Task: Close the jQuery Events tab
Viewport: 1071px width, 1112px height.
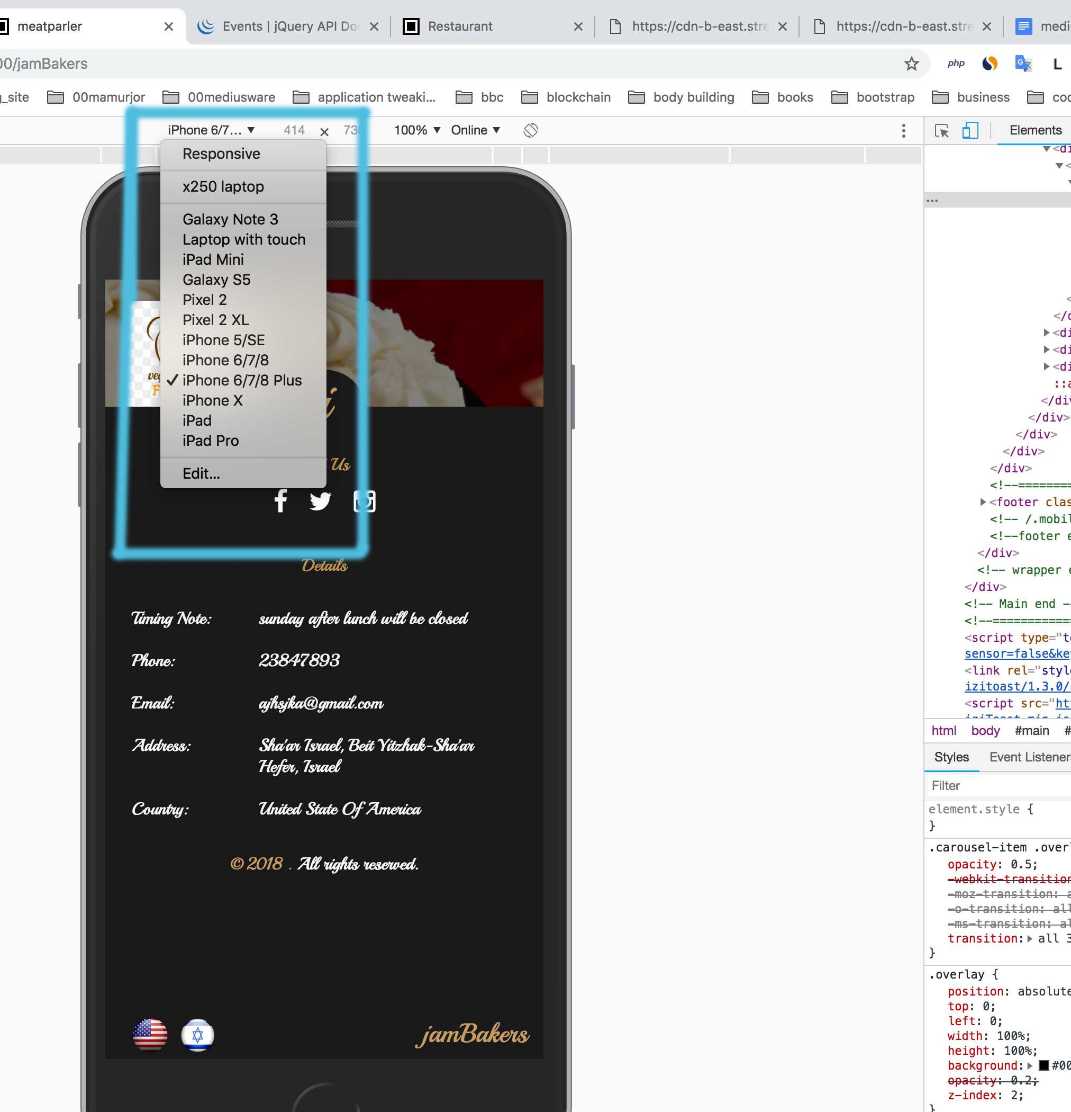Action: point(374,26)
